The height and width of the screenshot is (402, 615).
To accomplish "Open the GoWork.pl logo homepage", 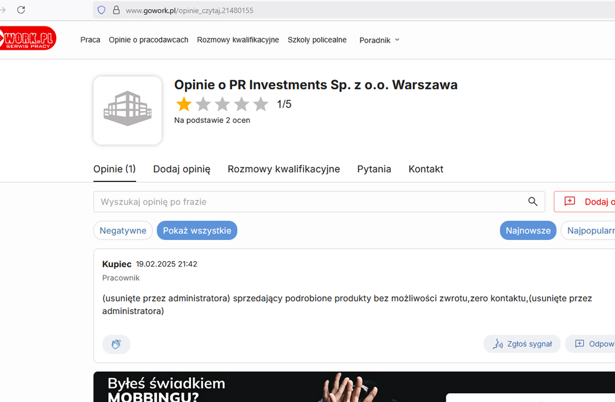I will (28, 38).
